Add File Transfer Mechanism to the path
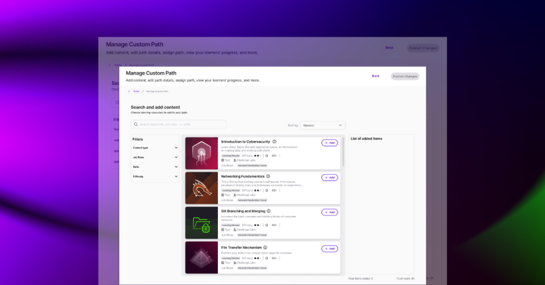Viewport: 545px width, 285px height. click(x=330, y=249)
